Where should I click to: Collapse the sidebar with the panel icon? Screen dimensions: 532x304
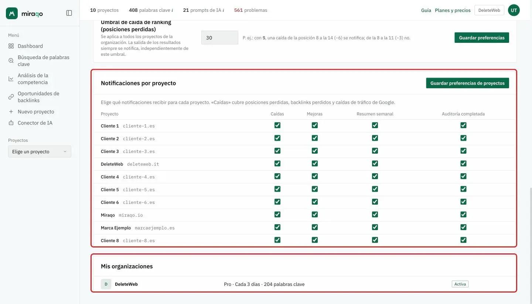coord(69,13)
